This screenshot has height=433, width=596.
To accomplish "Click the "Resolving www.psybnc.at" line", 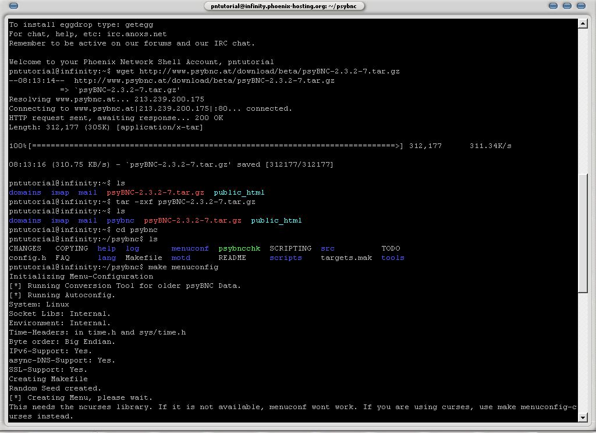I will point(107,99).
